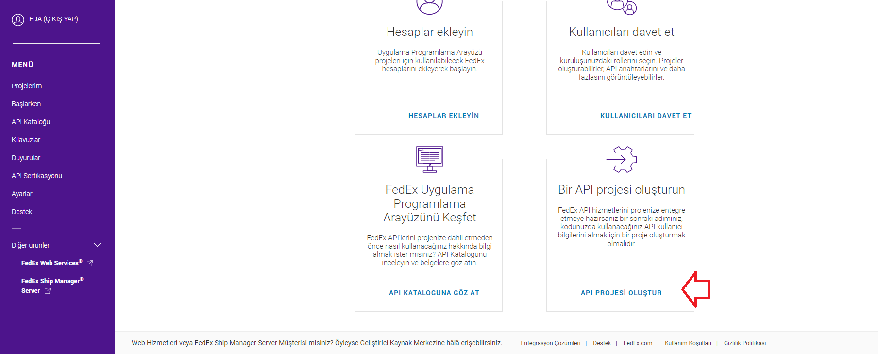
Task: Click external link icon beside FedEx Web Services
Action: tap(90, 263)
